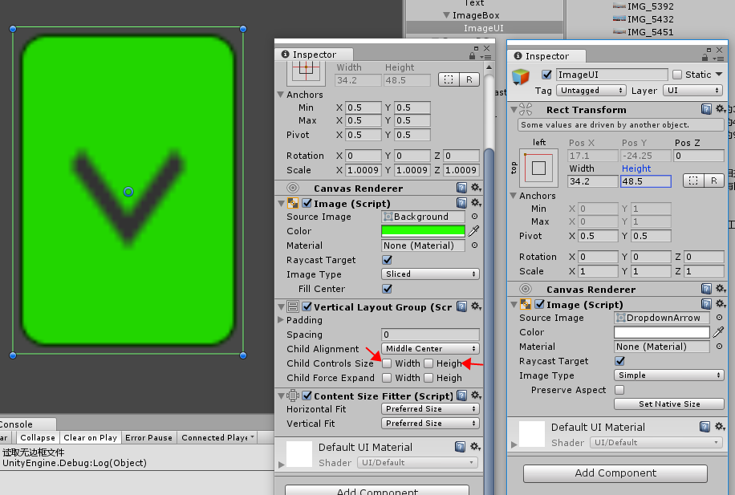Click the gear icon on Rect Transform
Image resolution: width=735 pixels, height=495 pixels.
(x=719, y=110)
